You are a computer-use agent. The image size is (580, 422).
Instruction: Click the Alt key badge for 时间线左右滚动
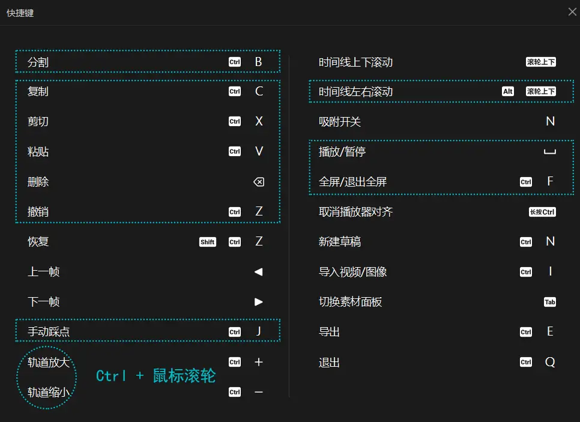(508, 92)
